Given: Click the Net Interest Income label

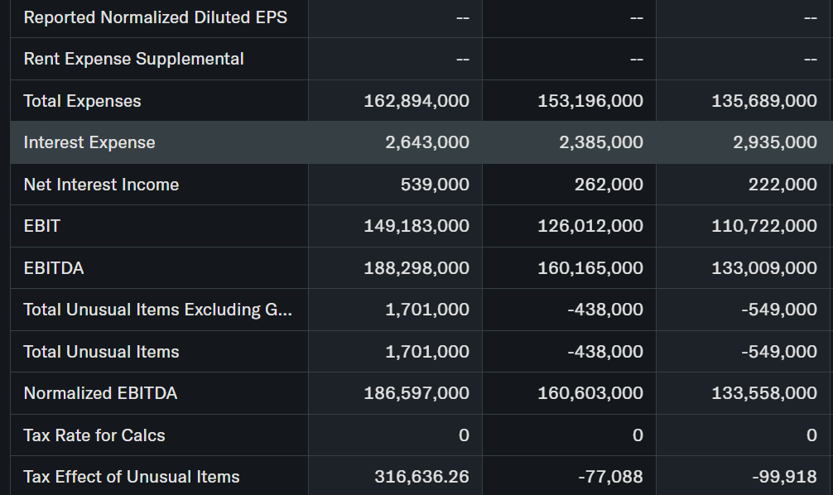Looking at the screenshot, I should pos(101,185).
